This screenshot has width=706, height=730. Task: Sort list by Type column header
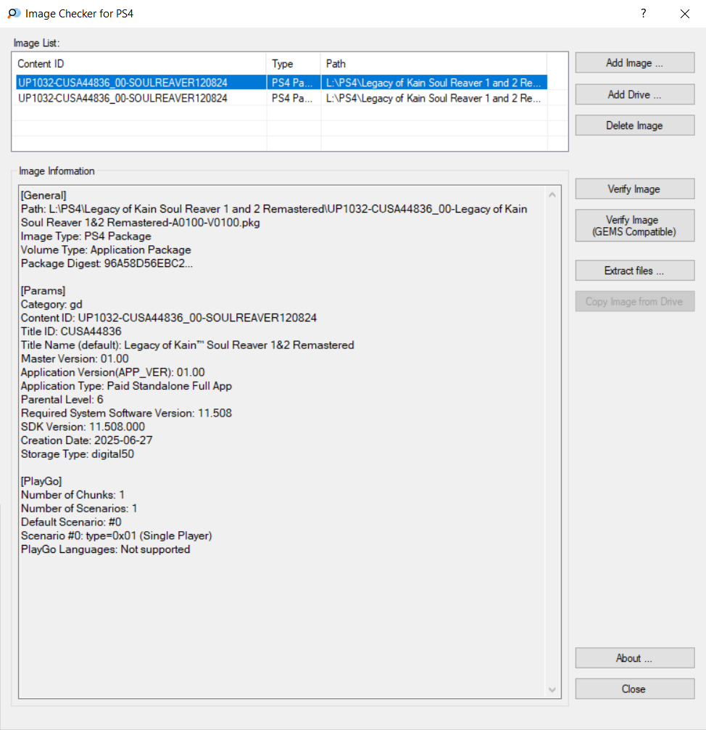[294, 64]
